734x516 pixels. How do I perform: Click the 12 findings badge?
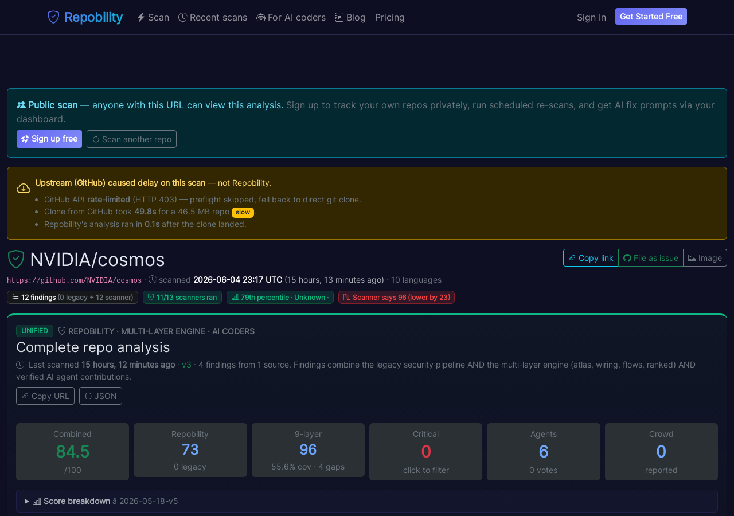(x=72, y=297)
